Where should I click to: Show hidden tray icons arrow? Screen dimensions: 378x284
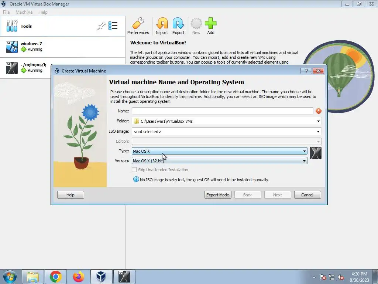[x=314, y=277]
